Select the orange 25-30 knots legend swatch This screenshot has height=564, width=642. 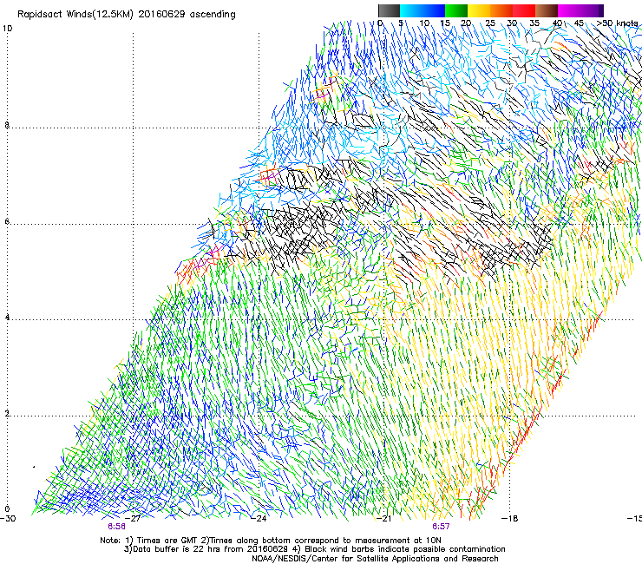(x=501, y=10)
